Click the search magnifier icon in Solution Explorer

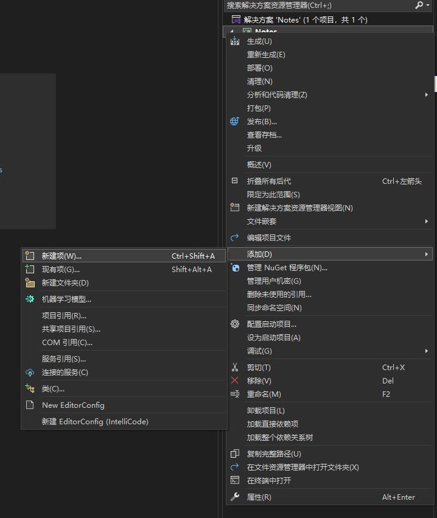click(x=419, y=5)
